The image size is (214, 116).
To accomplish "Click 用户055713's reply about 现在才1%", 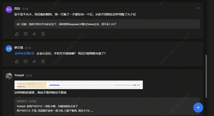I will (x=55, y=111).
